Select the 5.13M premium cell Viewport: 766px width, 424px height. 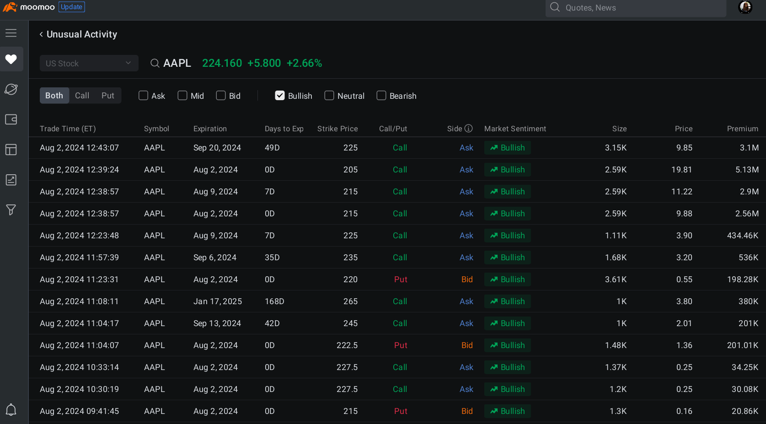pyautogui.click(x=747, y=170)
